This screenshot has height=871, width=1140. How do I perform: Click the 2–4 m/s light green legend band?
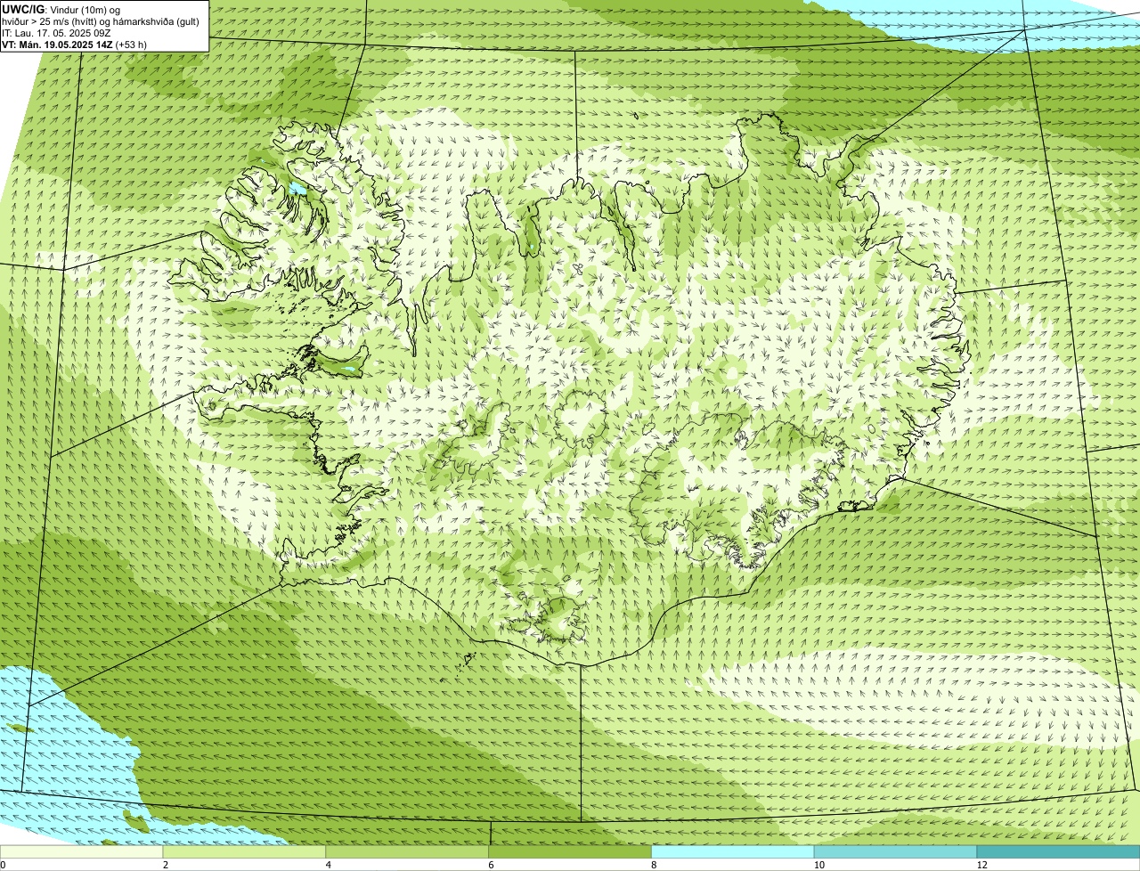(245, 852)
